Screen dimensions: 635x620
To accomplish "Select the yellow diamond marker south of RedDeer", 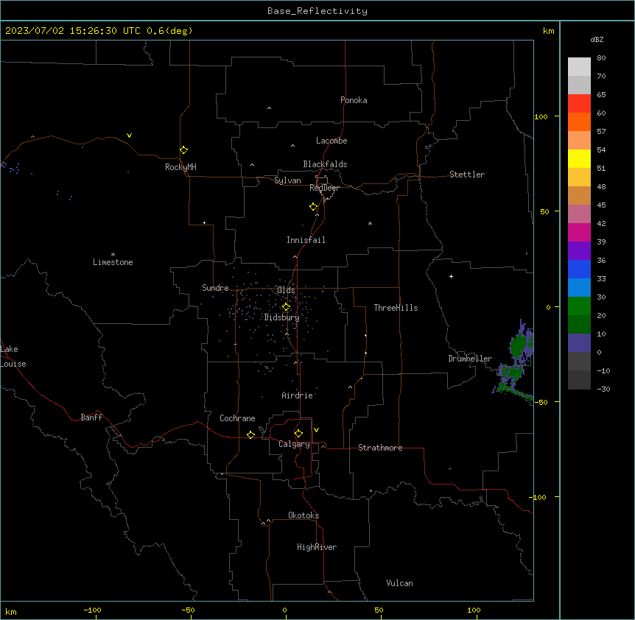I will point(313,207).
